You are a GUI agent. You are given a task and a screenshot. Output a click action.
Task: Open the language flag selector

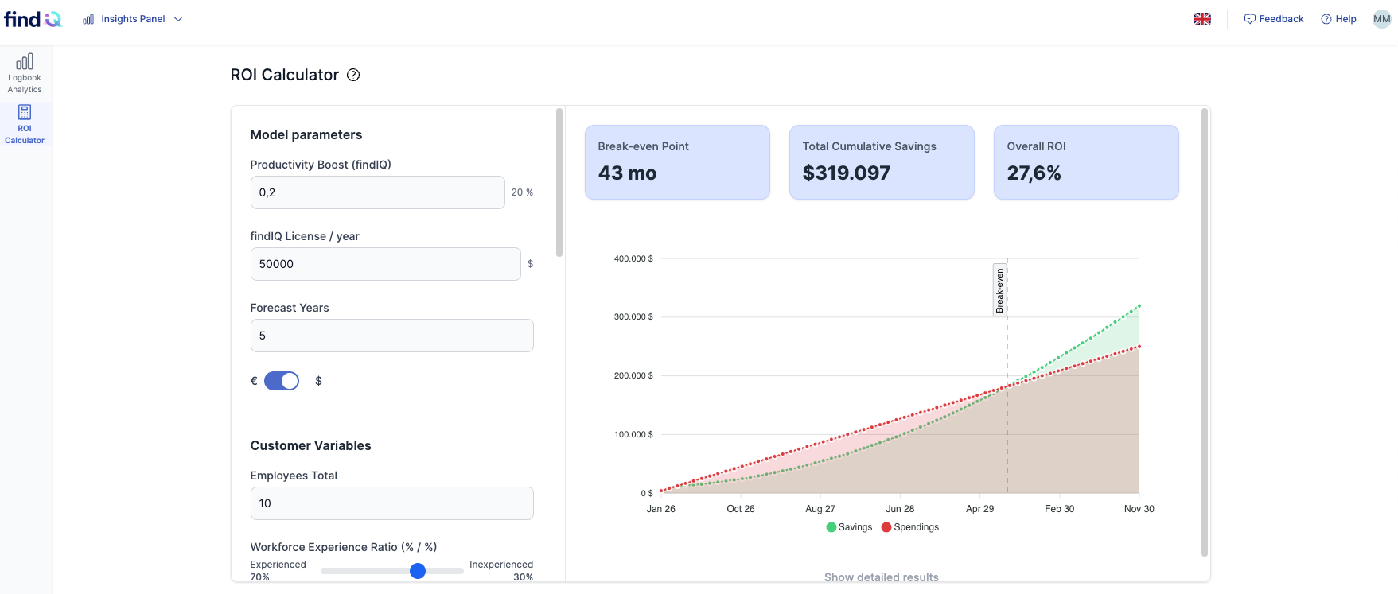[x=1202, y=19]
